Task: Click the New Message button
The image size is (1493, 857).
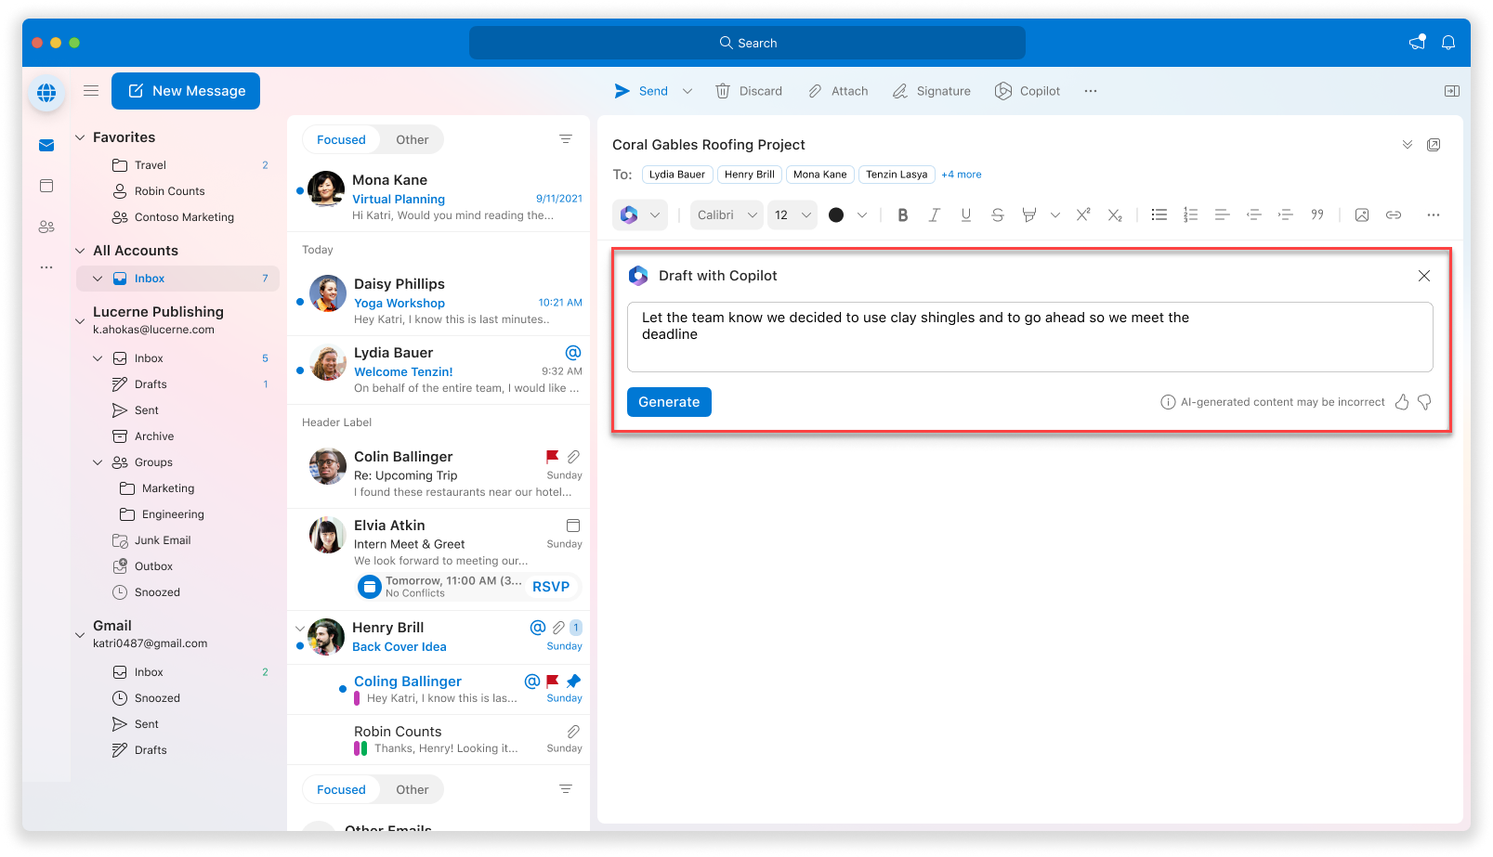Action: pyautogui.click(x=186, y=91)
